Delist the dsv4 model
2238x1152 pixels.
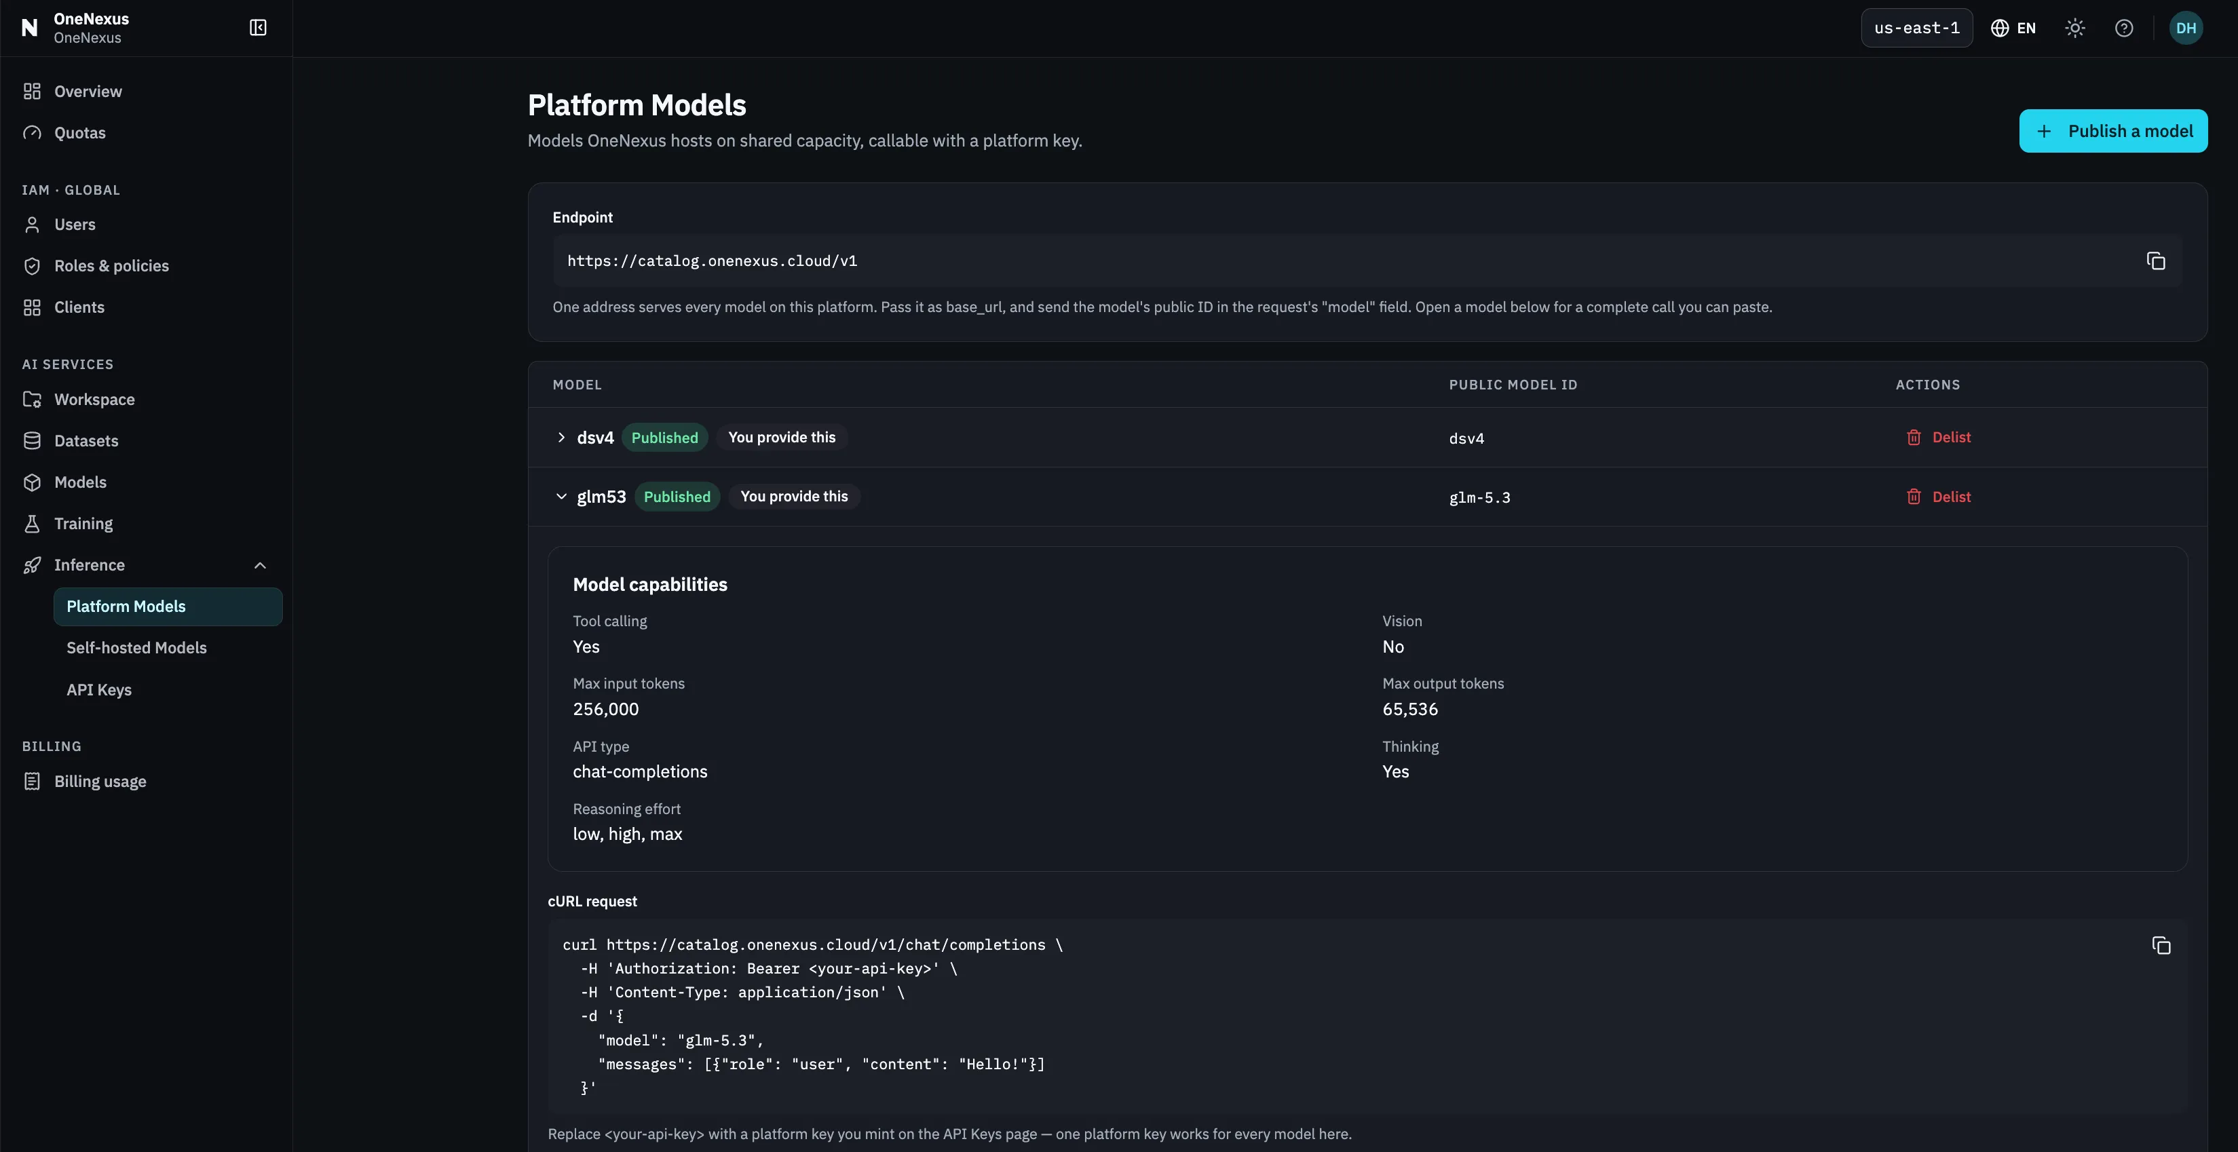click(1938, 437)
